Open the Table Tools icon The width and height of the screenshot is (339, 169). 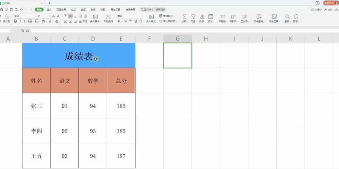pyautogui.click(x=274, y=16)
